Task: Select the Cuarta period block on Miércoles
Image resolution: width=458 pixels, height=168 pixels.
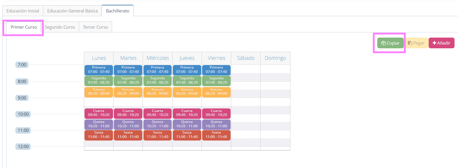Action: [x=157, y=113]
